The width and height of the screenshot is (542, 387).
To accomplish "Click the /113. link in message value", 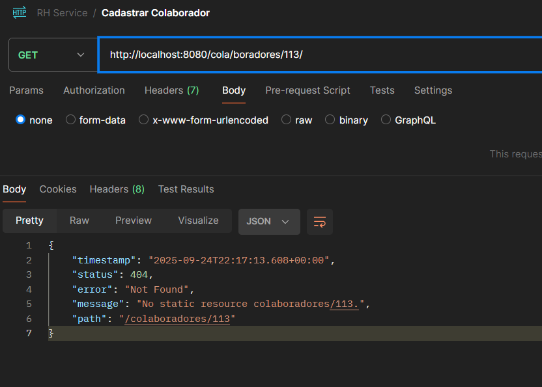I will pyautogui.click(x=344, y=304).
